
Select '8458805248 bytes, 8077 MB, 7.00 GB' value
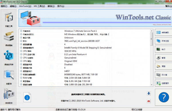[x=81, y=74]
